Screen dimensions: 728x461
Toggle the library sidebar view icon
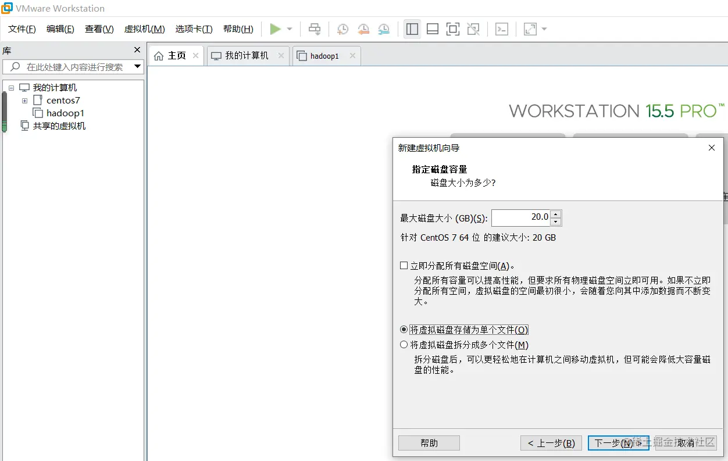412,29
